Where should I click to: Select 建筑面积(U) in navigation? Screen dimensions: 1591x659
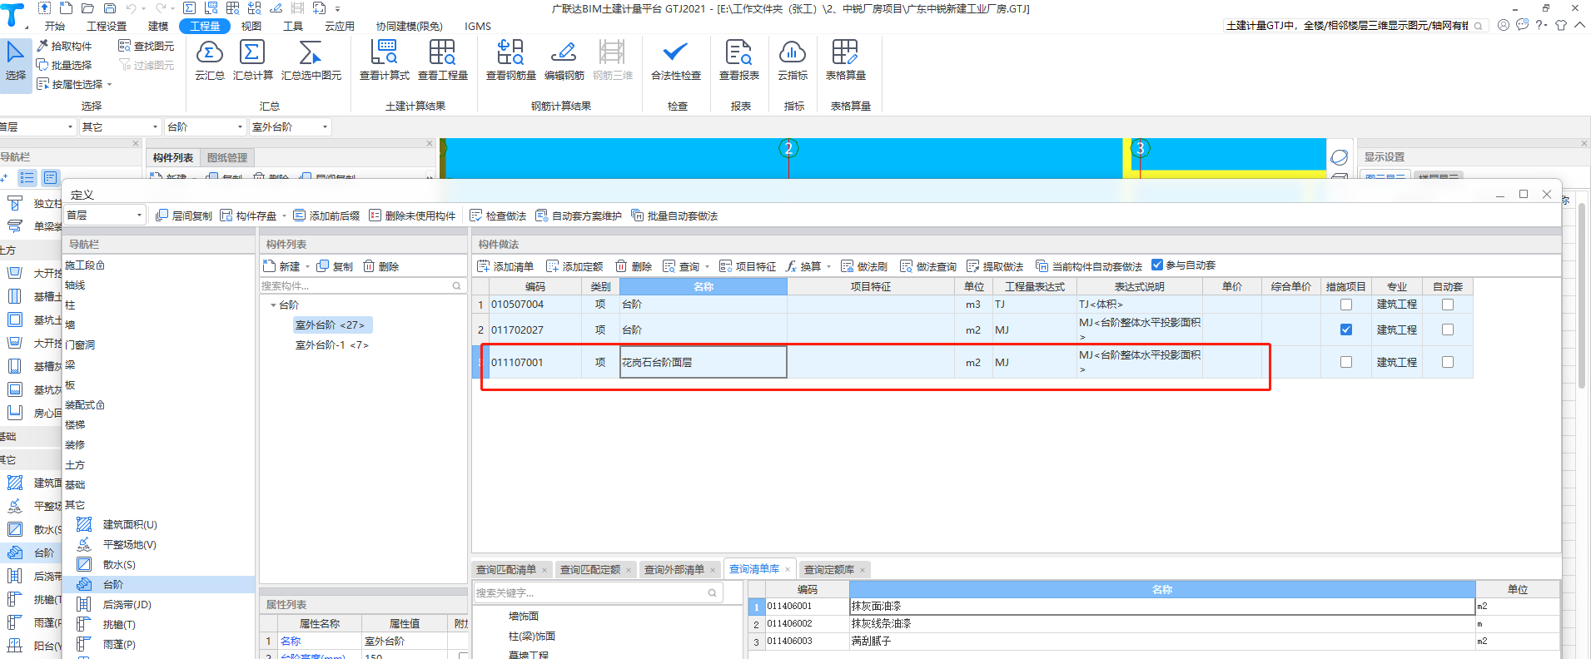tap(129, 524)
